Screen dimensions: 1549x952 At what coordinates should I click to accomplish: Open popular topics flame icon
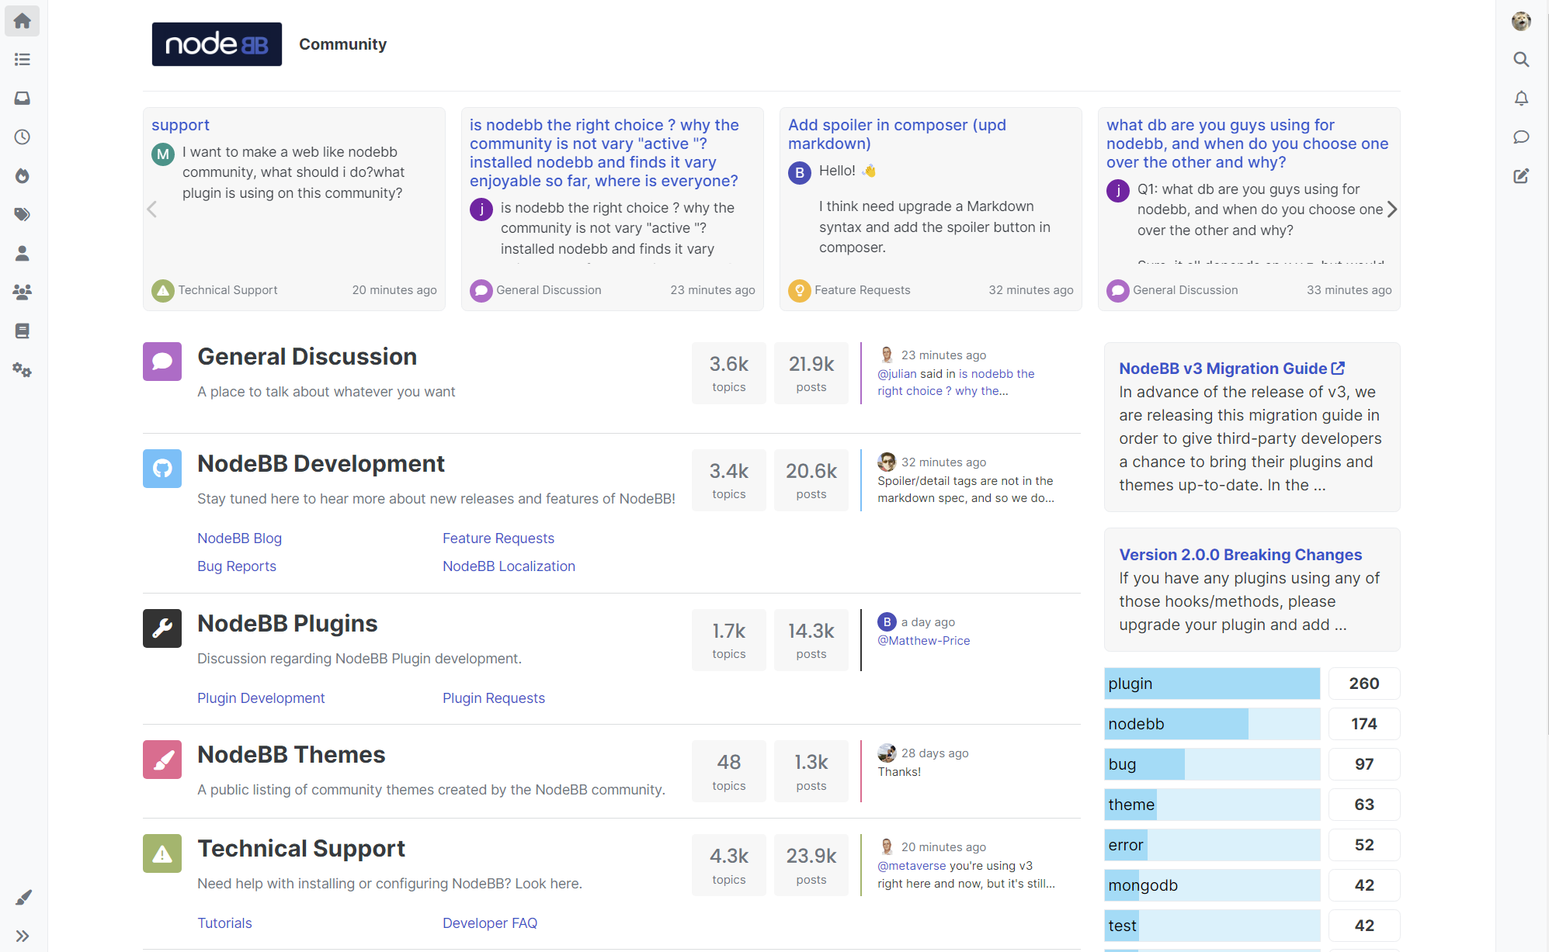tap(23, 176)
